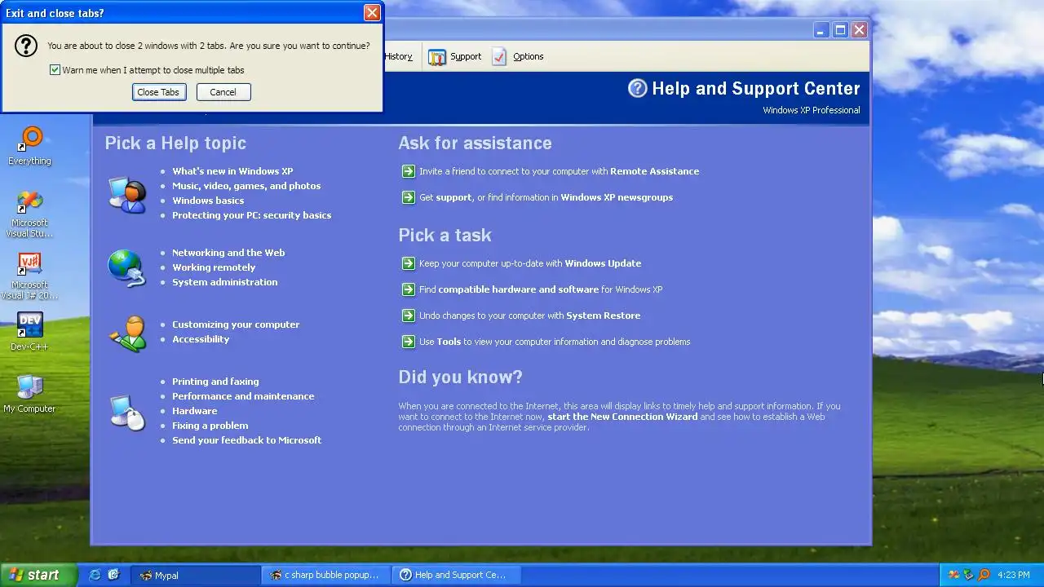Viewport: 1044px width, 587px height.
Task: Click the Close Tabs button
Action: [x=159, y=92]
